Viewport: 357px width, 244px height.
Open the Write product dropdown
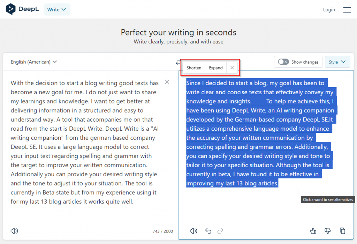coord(57,9)
